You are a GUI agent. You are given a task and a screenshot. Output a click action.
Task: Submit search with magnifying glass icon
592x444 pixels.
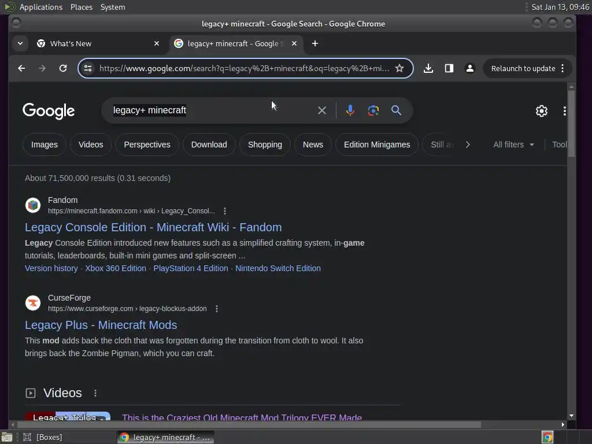[x=396, y=110]
